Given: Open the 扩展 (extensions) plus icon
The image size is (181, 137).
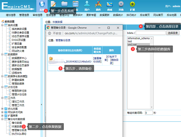Looking at the screenshot, I should click(x=132, y=4).
